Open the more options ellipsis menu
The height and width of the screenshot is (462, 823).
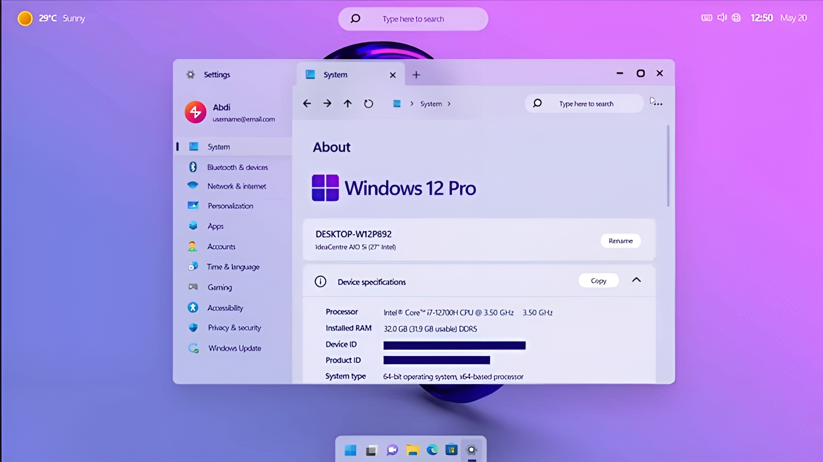[x=659, y=103]
